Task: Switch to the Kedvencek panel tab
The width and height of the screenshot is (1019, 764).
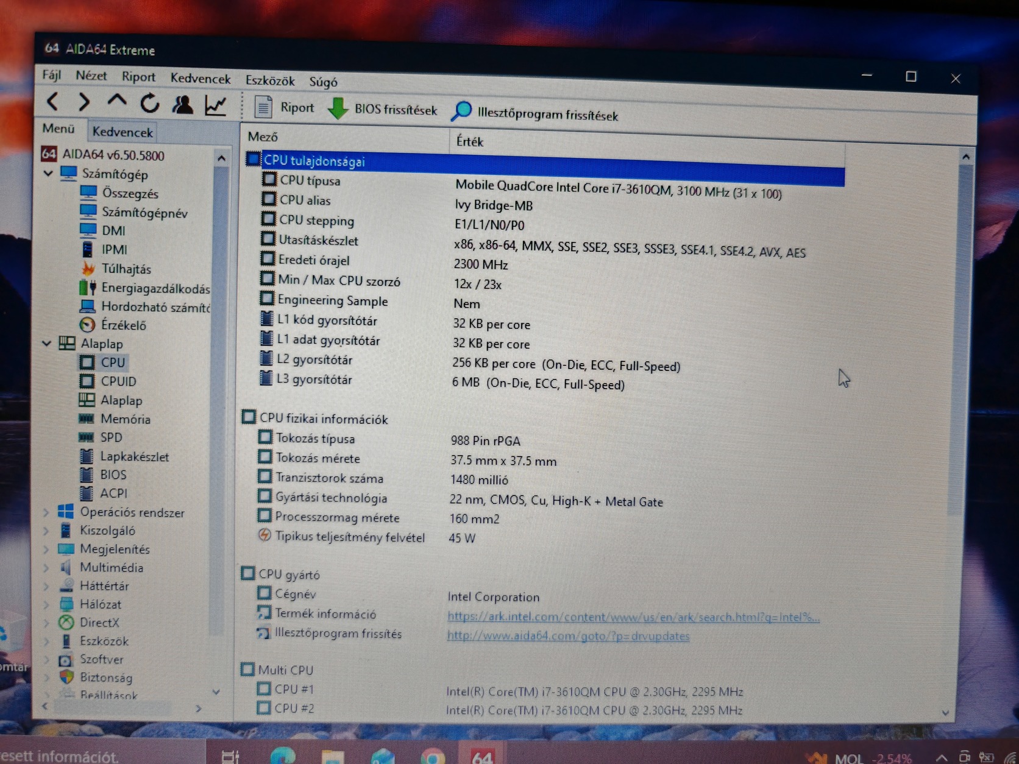Action: [x=122, y=132]
